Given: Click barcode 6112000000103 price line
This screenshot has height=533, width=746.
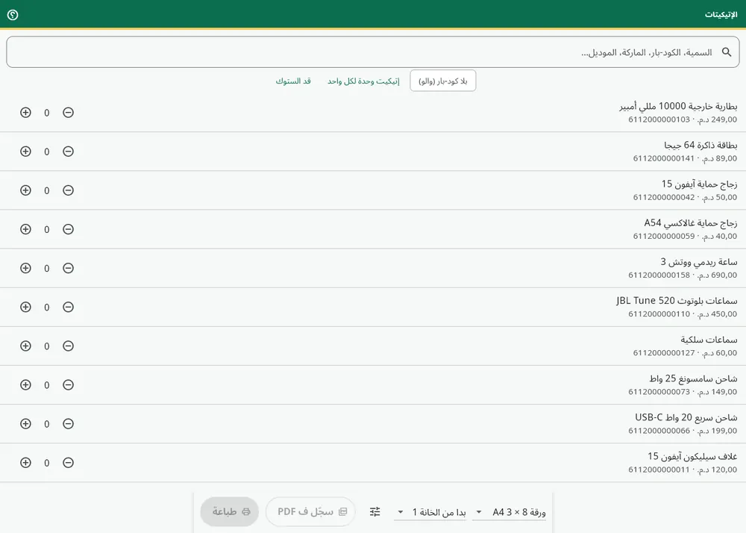Looking at the screenshot, I should (683, 119).
